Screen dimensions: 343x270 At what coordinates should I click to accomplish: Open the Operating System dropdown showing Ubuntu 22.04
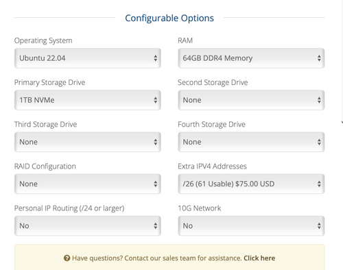click(x=88, y=58)
